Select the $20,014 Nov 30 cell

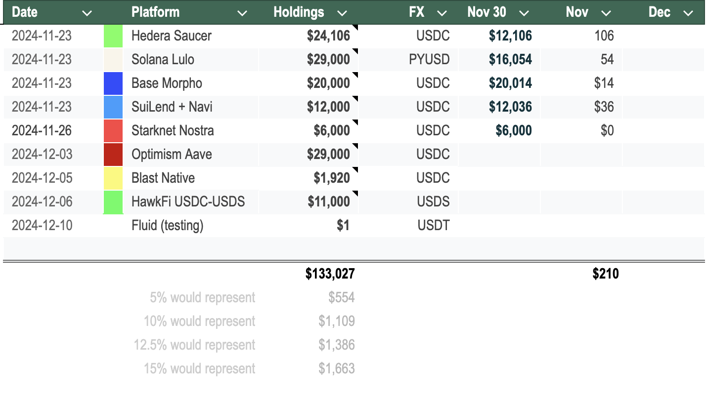tap(499, 83)
